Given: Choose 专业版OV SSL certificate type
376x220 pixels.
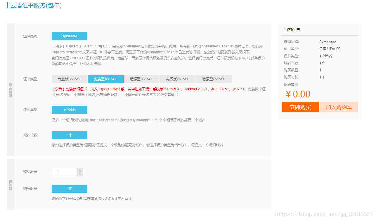Looking at the screenshot, I should click(69, 79).
